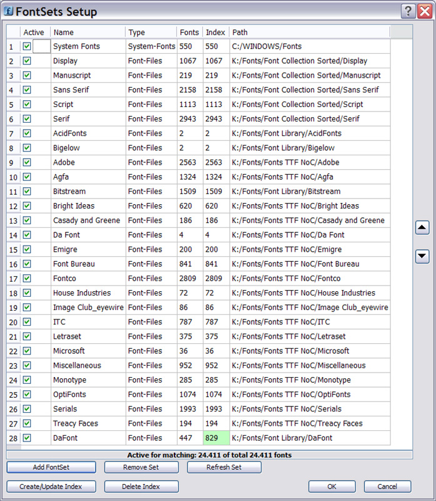The width and height of the screenshot is (436, 501).
Task: Toggle the ITC Active checkbox
Action: pyautogui.click(x=27, y=322)
